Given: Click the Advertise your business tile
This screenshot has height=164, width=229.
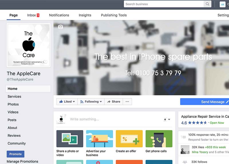Looking at the screenshot, I should [x=99, y=143].
